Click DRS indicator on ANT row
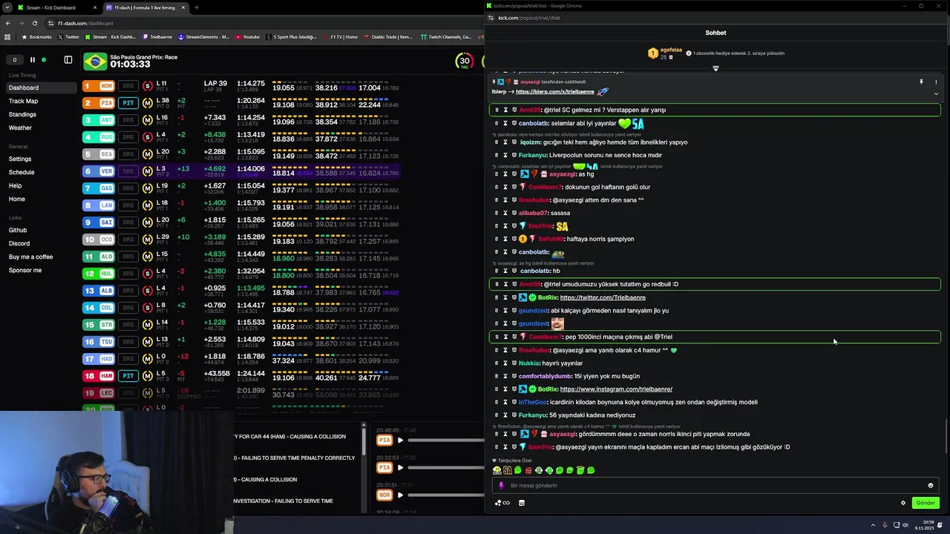The height and width of the screenshot is (534, 950). click(x=128, y=120)
